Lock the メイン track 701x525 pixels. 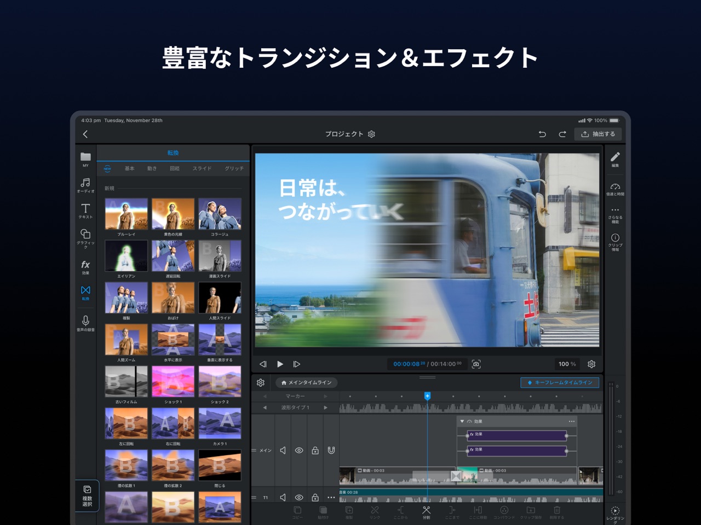[315, 450]
